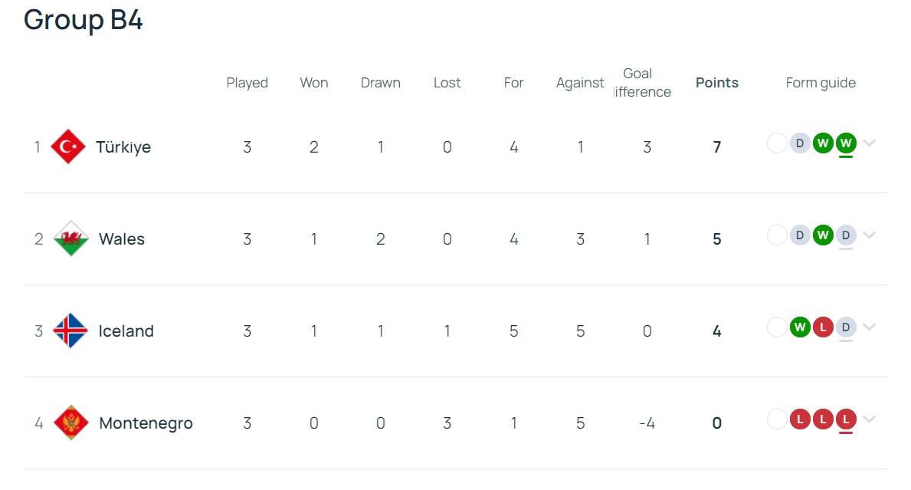
Task: Open the Wales team name link
Action: [x=121, y=239]
